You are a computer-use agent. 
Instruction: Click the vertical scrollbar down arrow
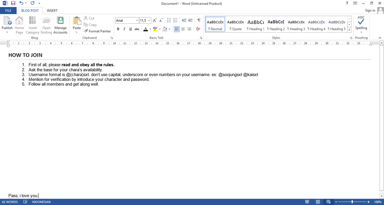(381, 196)
